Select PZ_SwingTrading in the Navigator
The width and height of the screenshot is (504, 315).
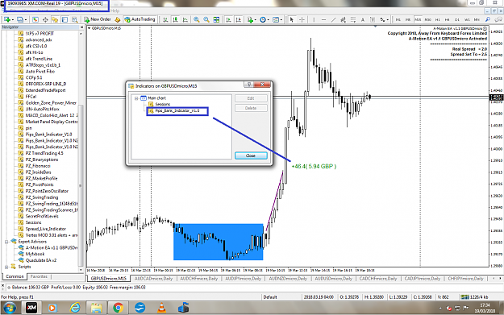pos(42,197)
